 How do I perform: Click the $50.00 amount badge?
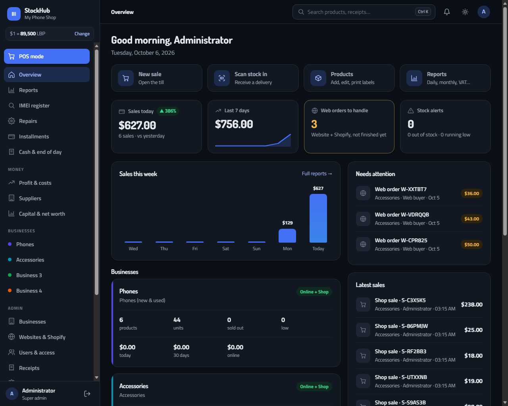pyautogui.click(x=471, y=245)
